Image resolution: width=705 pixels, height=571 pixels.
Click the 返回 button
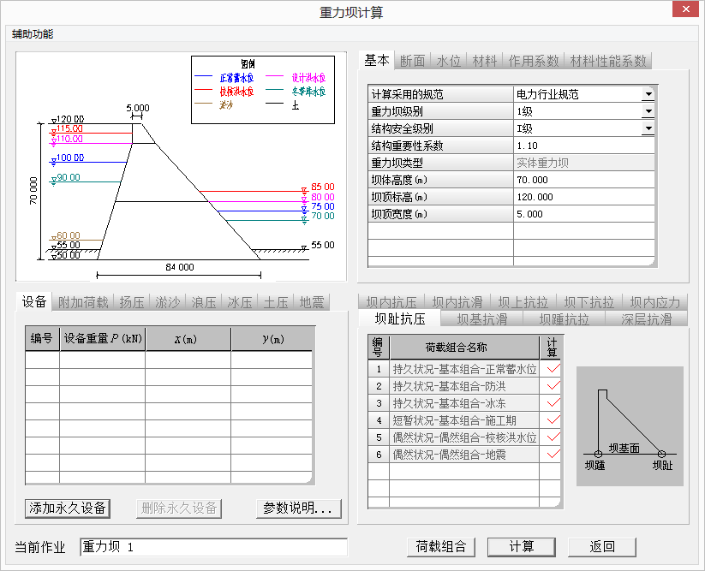[602, 547]
